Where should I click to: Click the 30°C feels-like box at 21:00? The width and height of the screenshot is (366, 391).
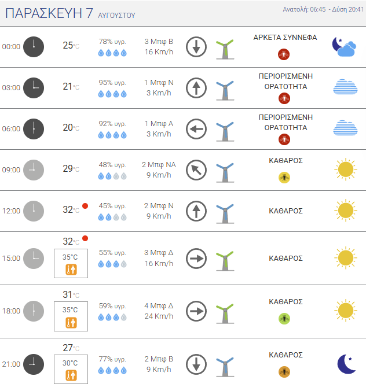pos(71,369)
